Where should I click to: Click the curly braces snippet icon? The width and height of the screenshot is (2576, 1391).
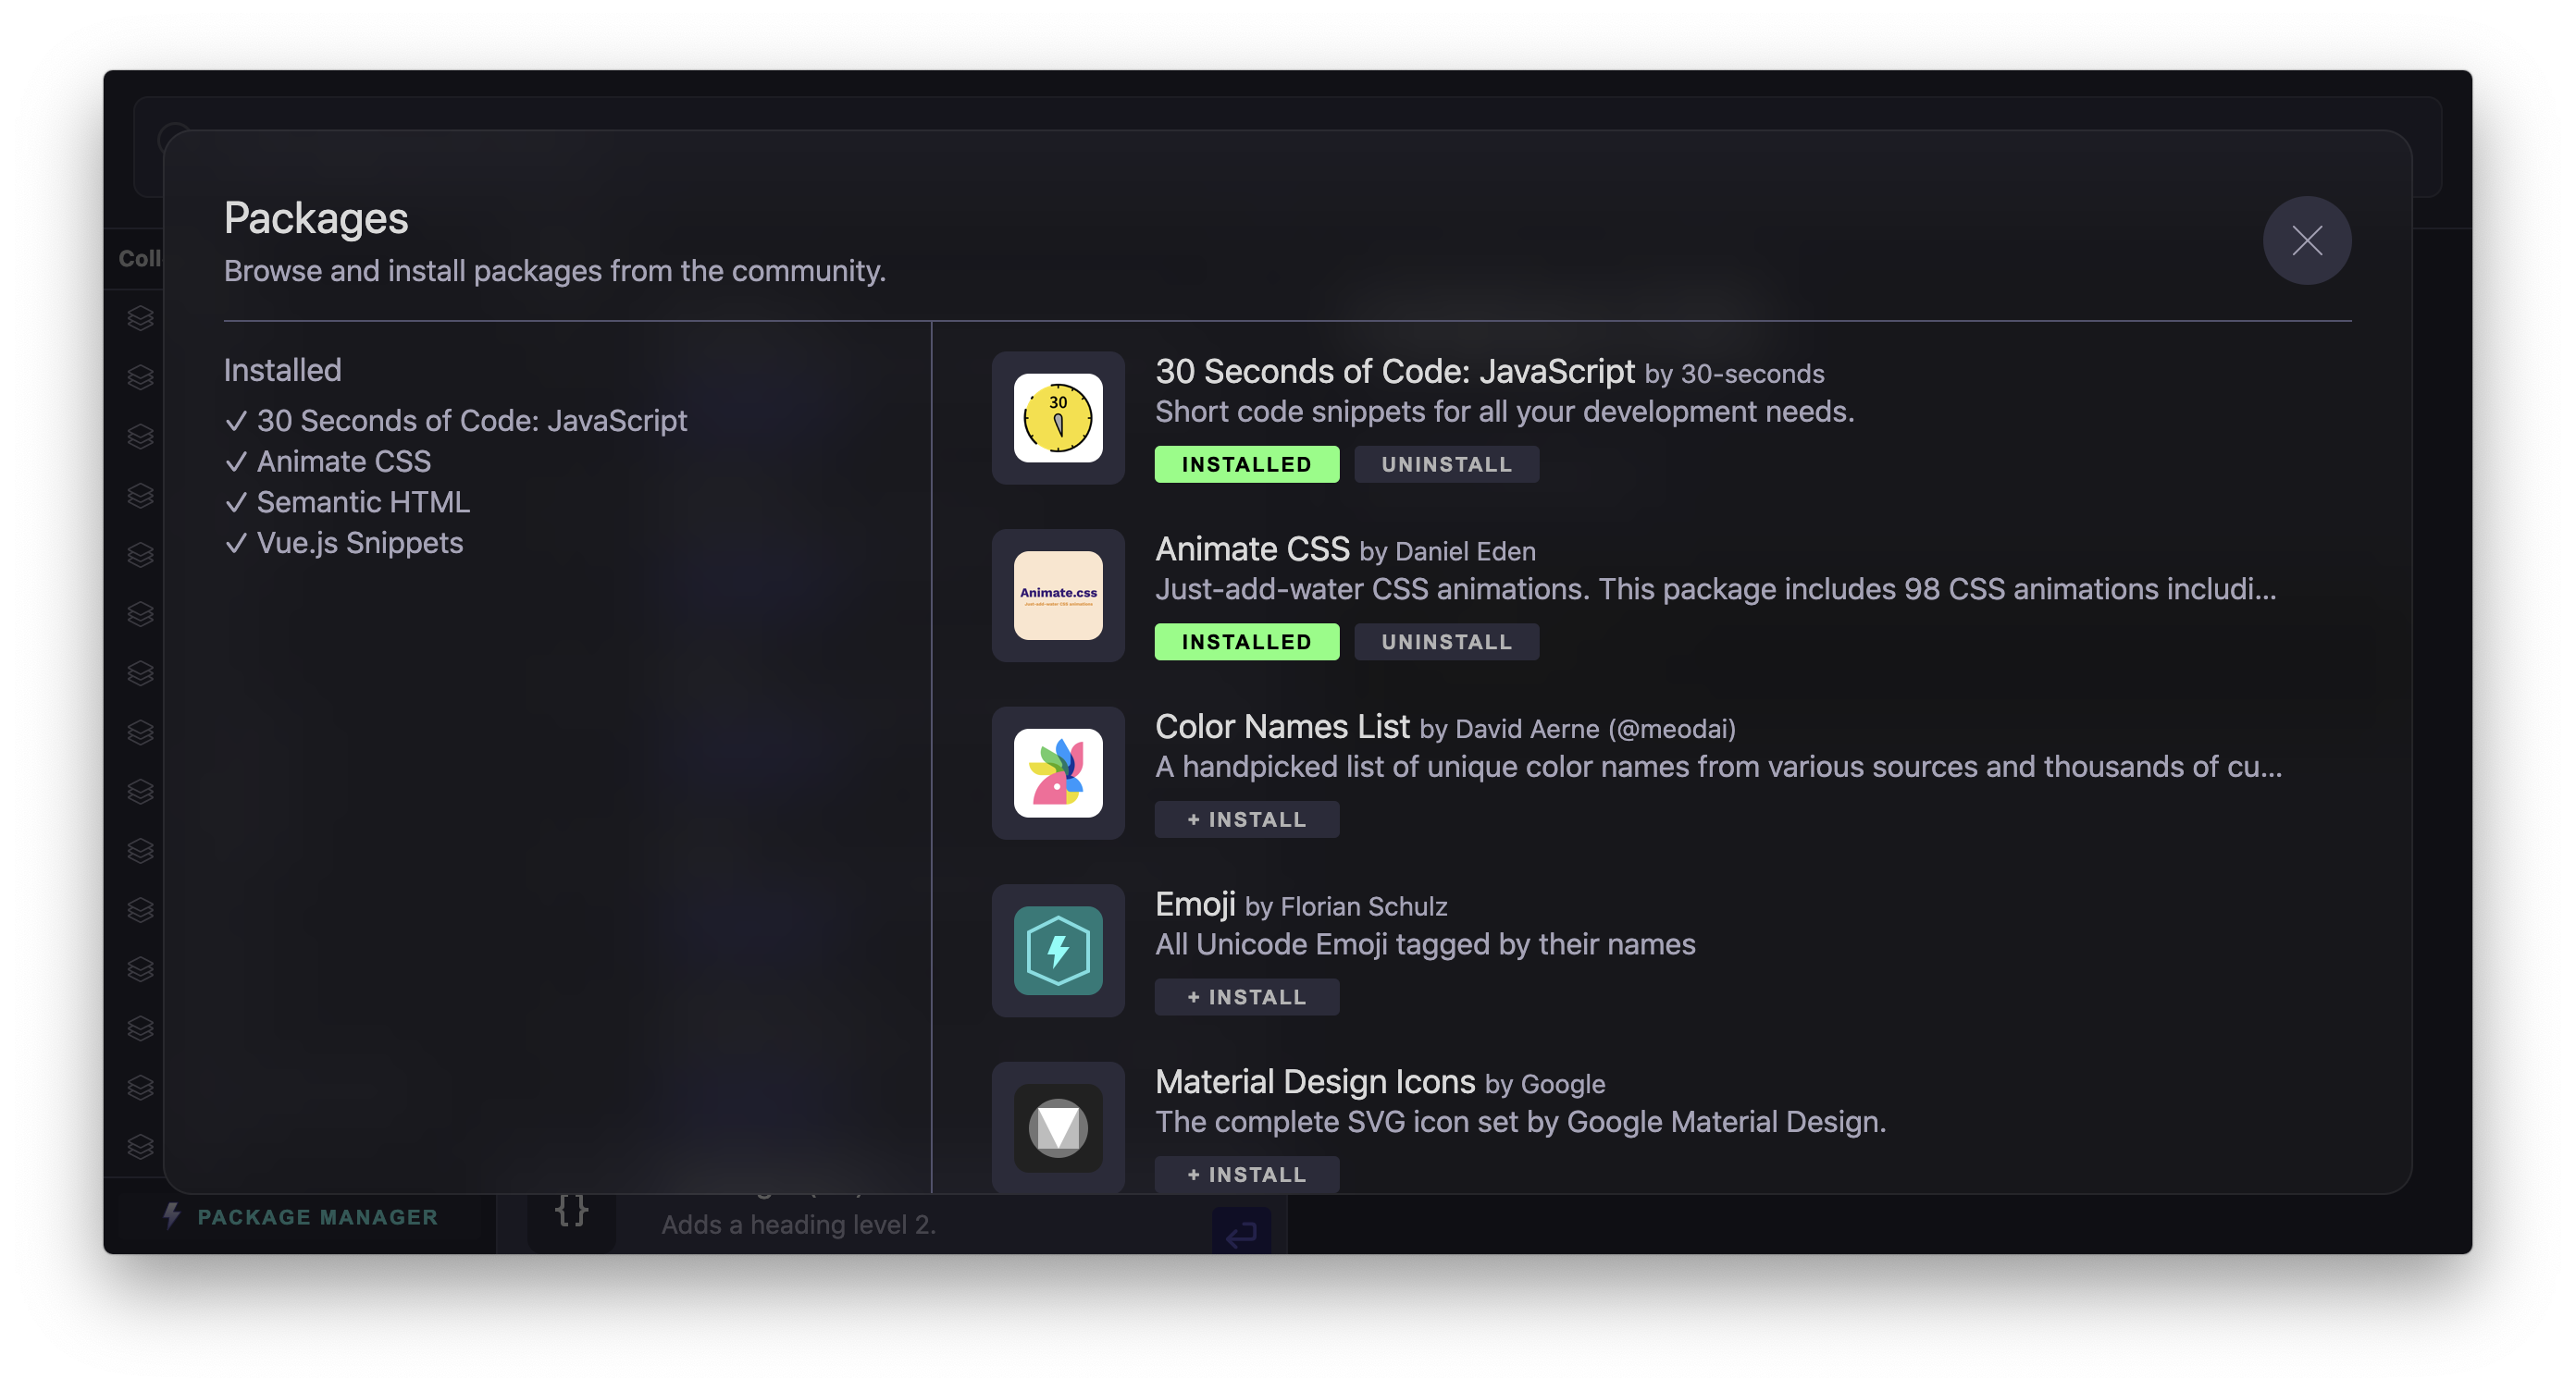click(x=571, y=1210)
